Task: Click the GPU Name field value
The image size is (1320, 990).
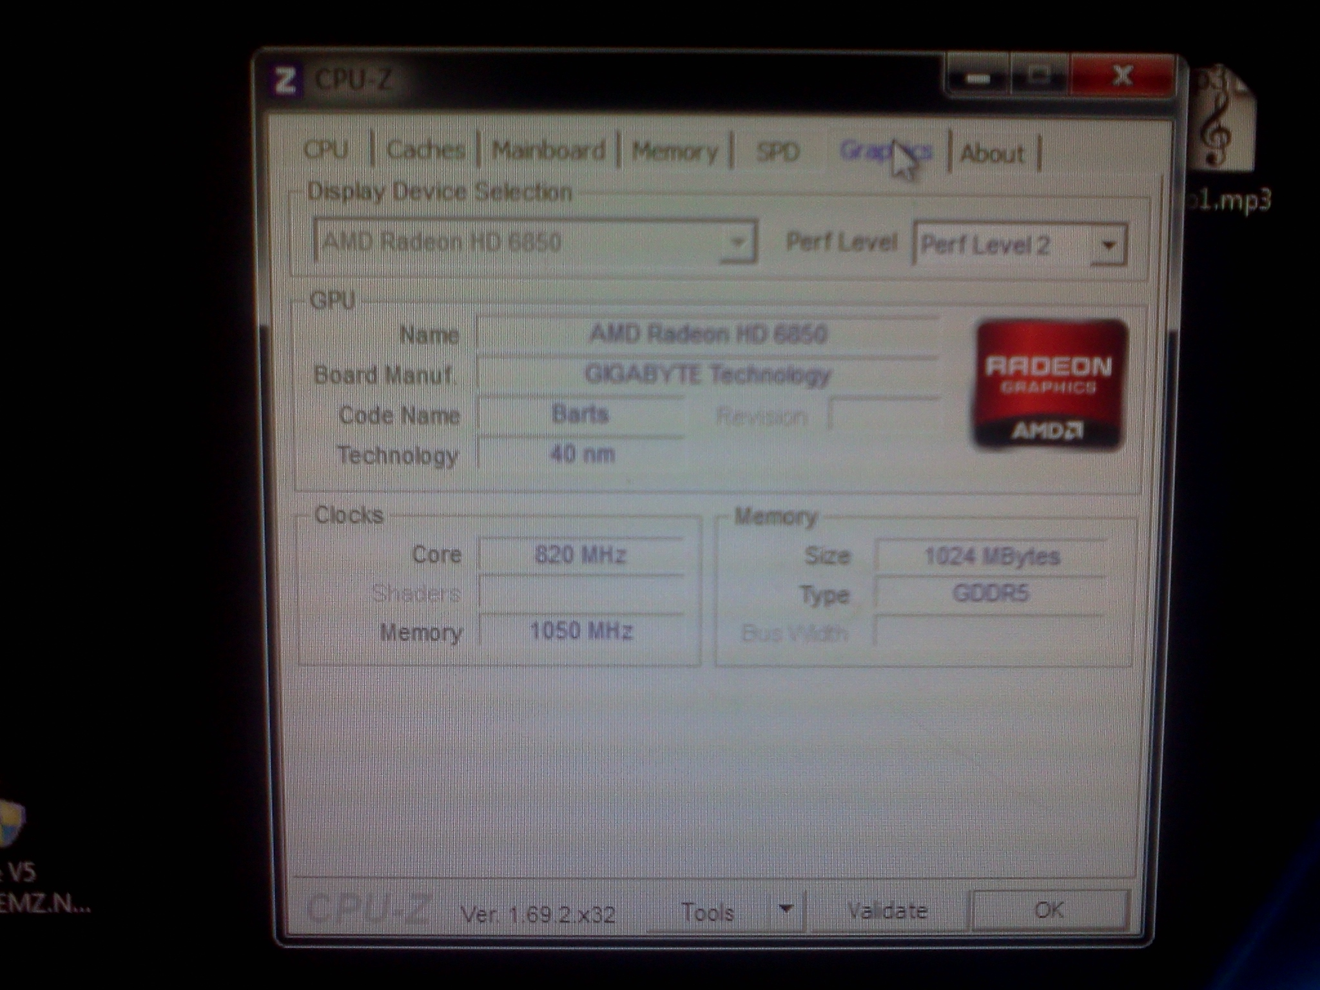Action: [708, 334]
